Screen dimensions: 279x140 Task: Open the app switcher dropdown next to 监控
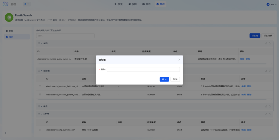[x=27, y=4]
